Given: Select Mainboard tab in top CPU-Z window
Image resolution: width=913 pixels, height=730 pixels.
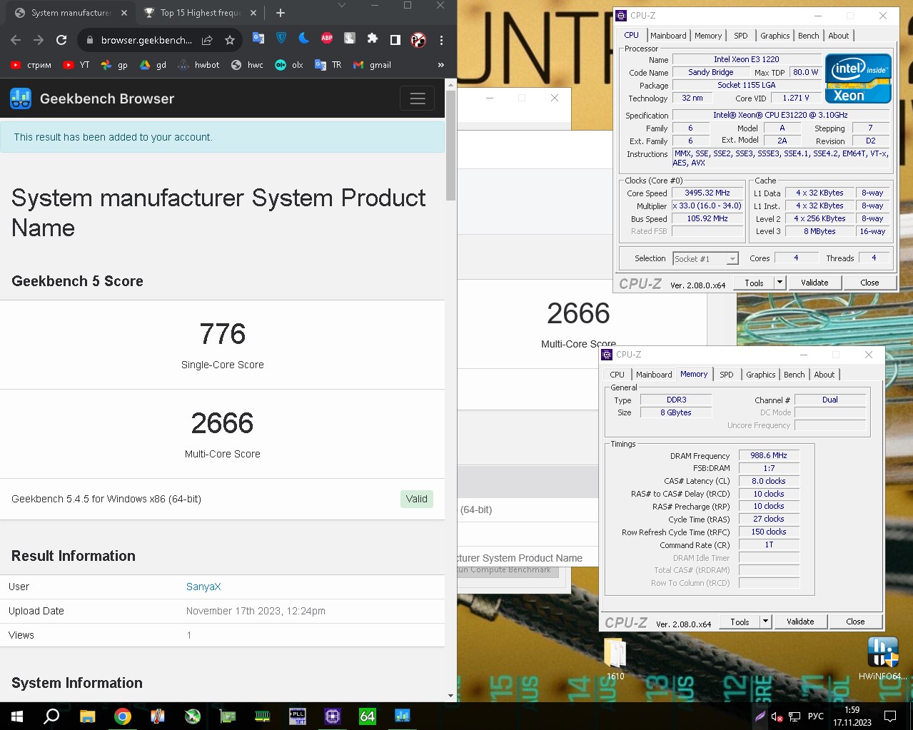Looking at the screenshot, I should pyautogui.click(x=668, y=36).
